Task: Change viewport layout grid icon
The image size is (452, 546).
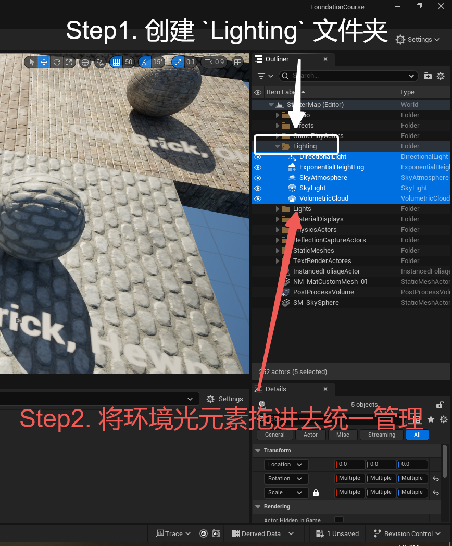Action: [x=237, y=62]
